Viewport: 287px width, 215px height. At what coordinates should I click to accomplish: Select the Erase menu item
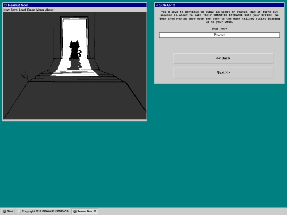coord(31,10)
